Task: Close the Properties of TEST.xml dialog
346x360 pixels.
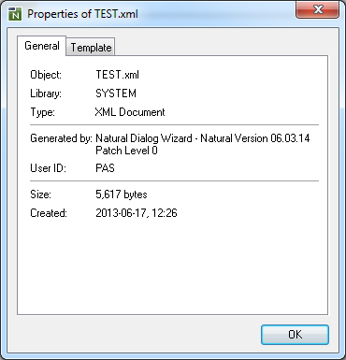Action: coord(317,10)
